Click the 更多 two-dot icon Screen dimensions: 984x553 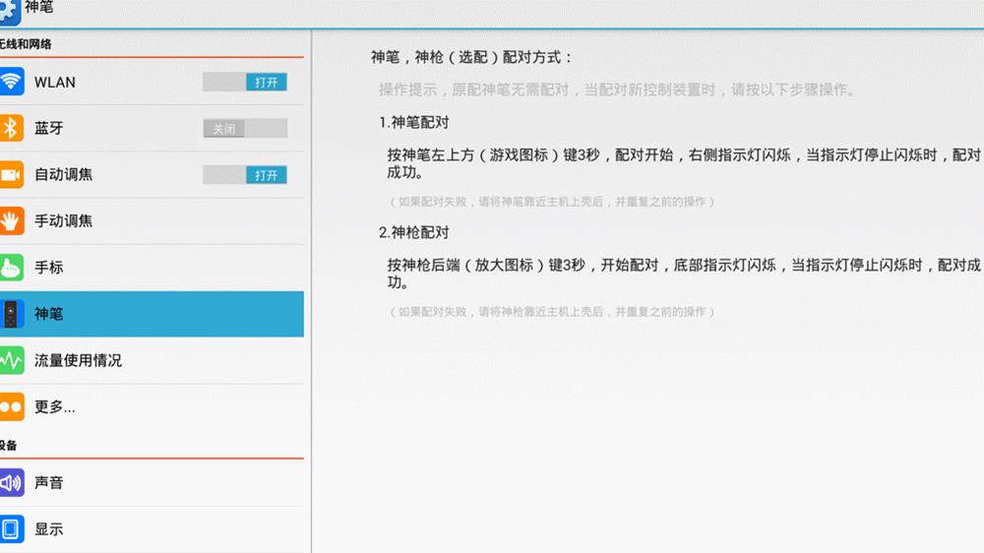tap(11, 406)
